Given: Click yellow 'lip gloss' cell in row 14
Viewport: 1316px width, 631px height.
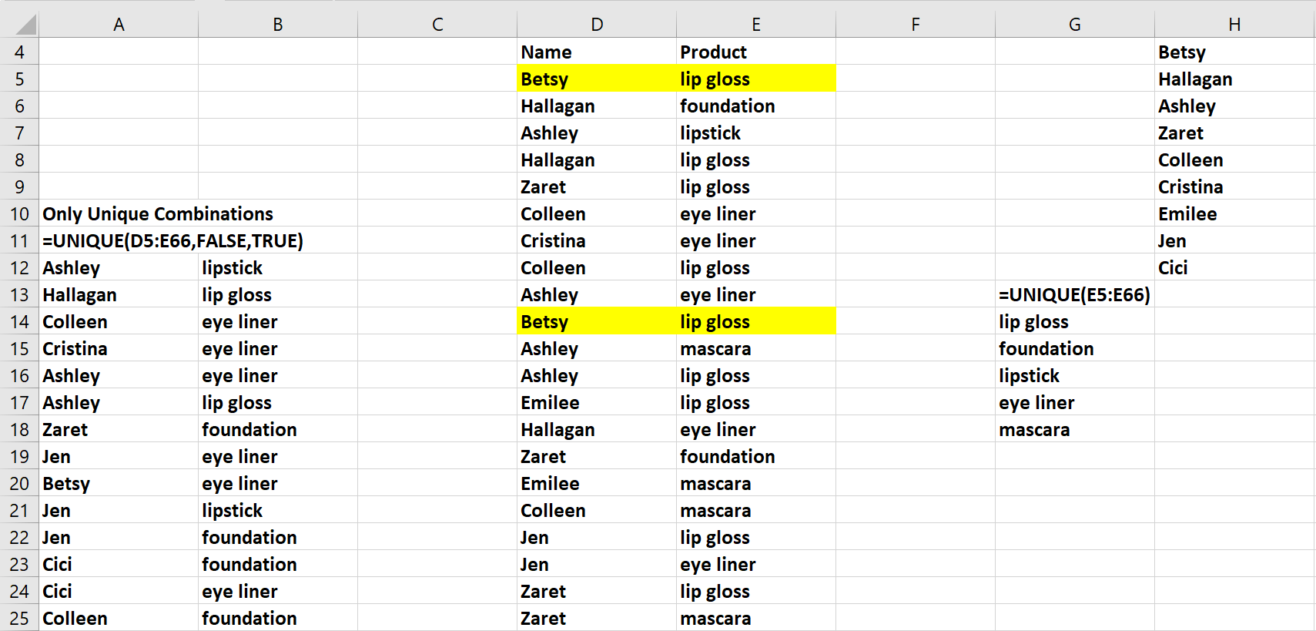Looking at the screenshot, I should (755, 322).
